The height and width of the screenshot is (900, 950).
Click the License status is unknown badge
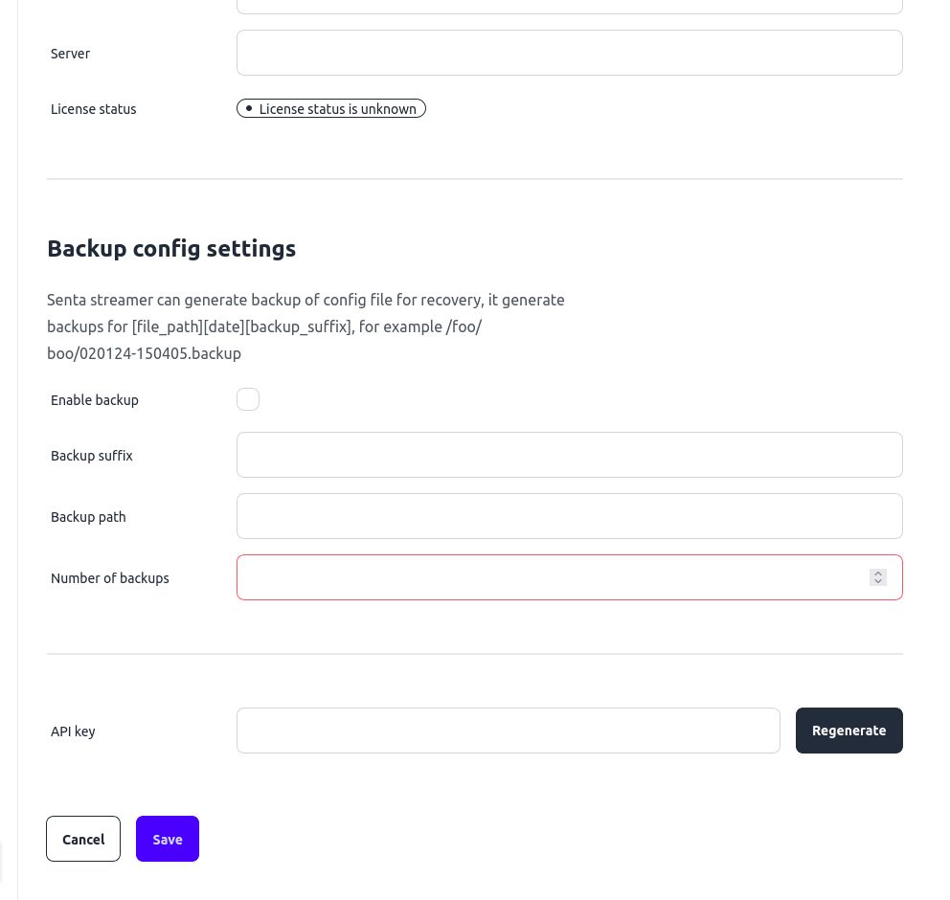tap(331, 108)
